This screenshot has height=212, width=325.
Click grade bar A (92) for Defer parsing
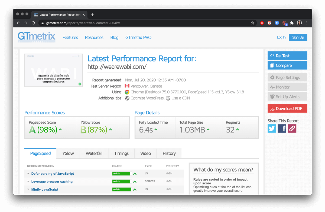pyautogui.click(x=121, y=174)
